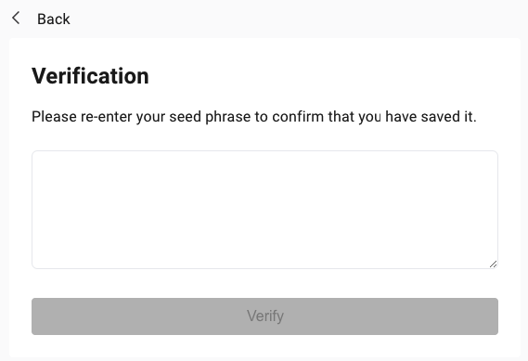Viewport: 528px width, 361px height.
Task: Go back using the left chevron
Action: (x=16, y=19)
